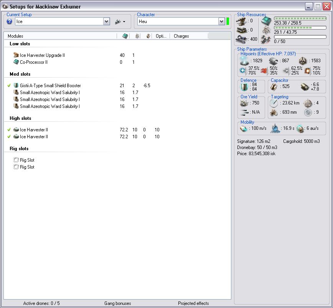Click the first Ice Harvester II module icon
Screen dimensions: 333x308
point(16,129)
